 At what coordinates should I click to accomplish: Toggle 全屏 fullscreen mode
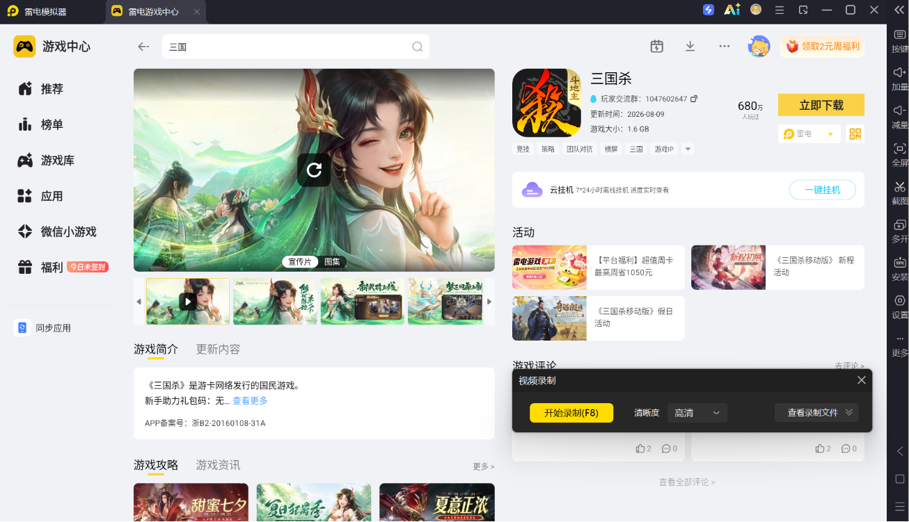900,155
